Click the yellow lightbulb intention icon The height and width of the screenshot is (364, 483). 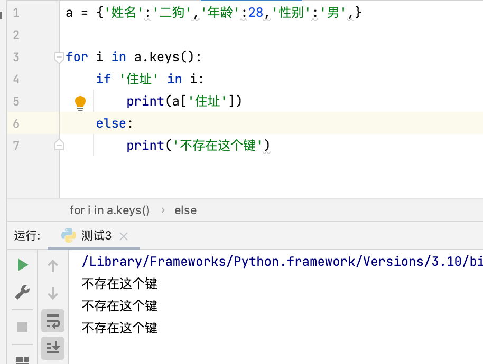(80, 103)
